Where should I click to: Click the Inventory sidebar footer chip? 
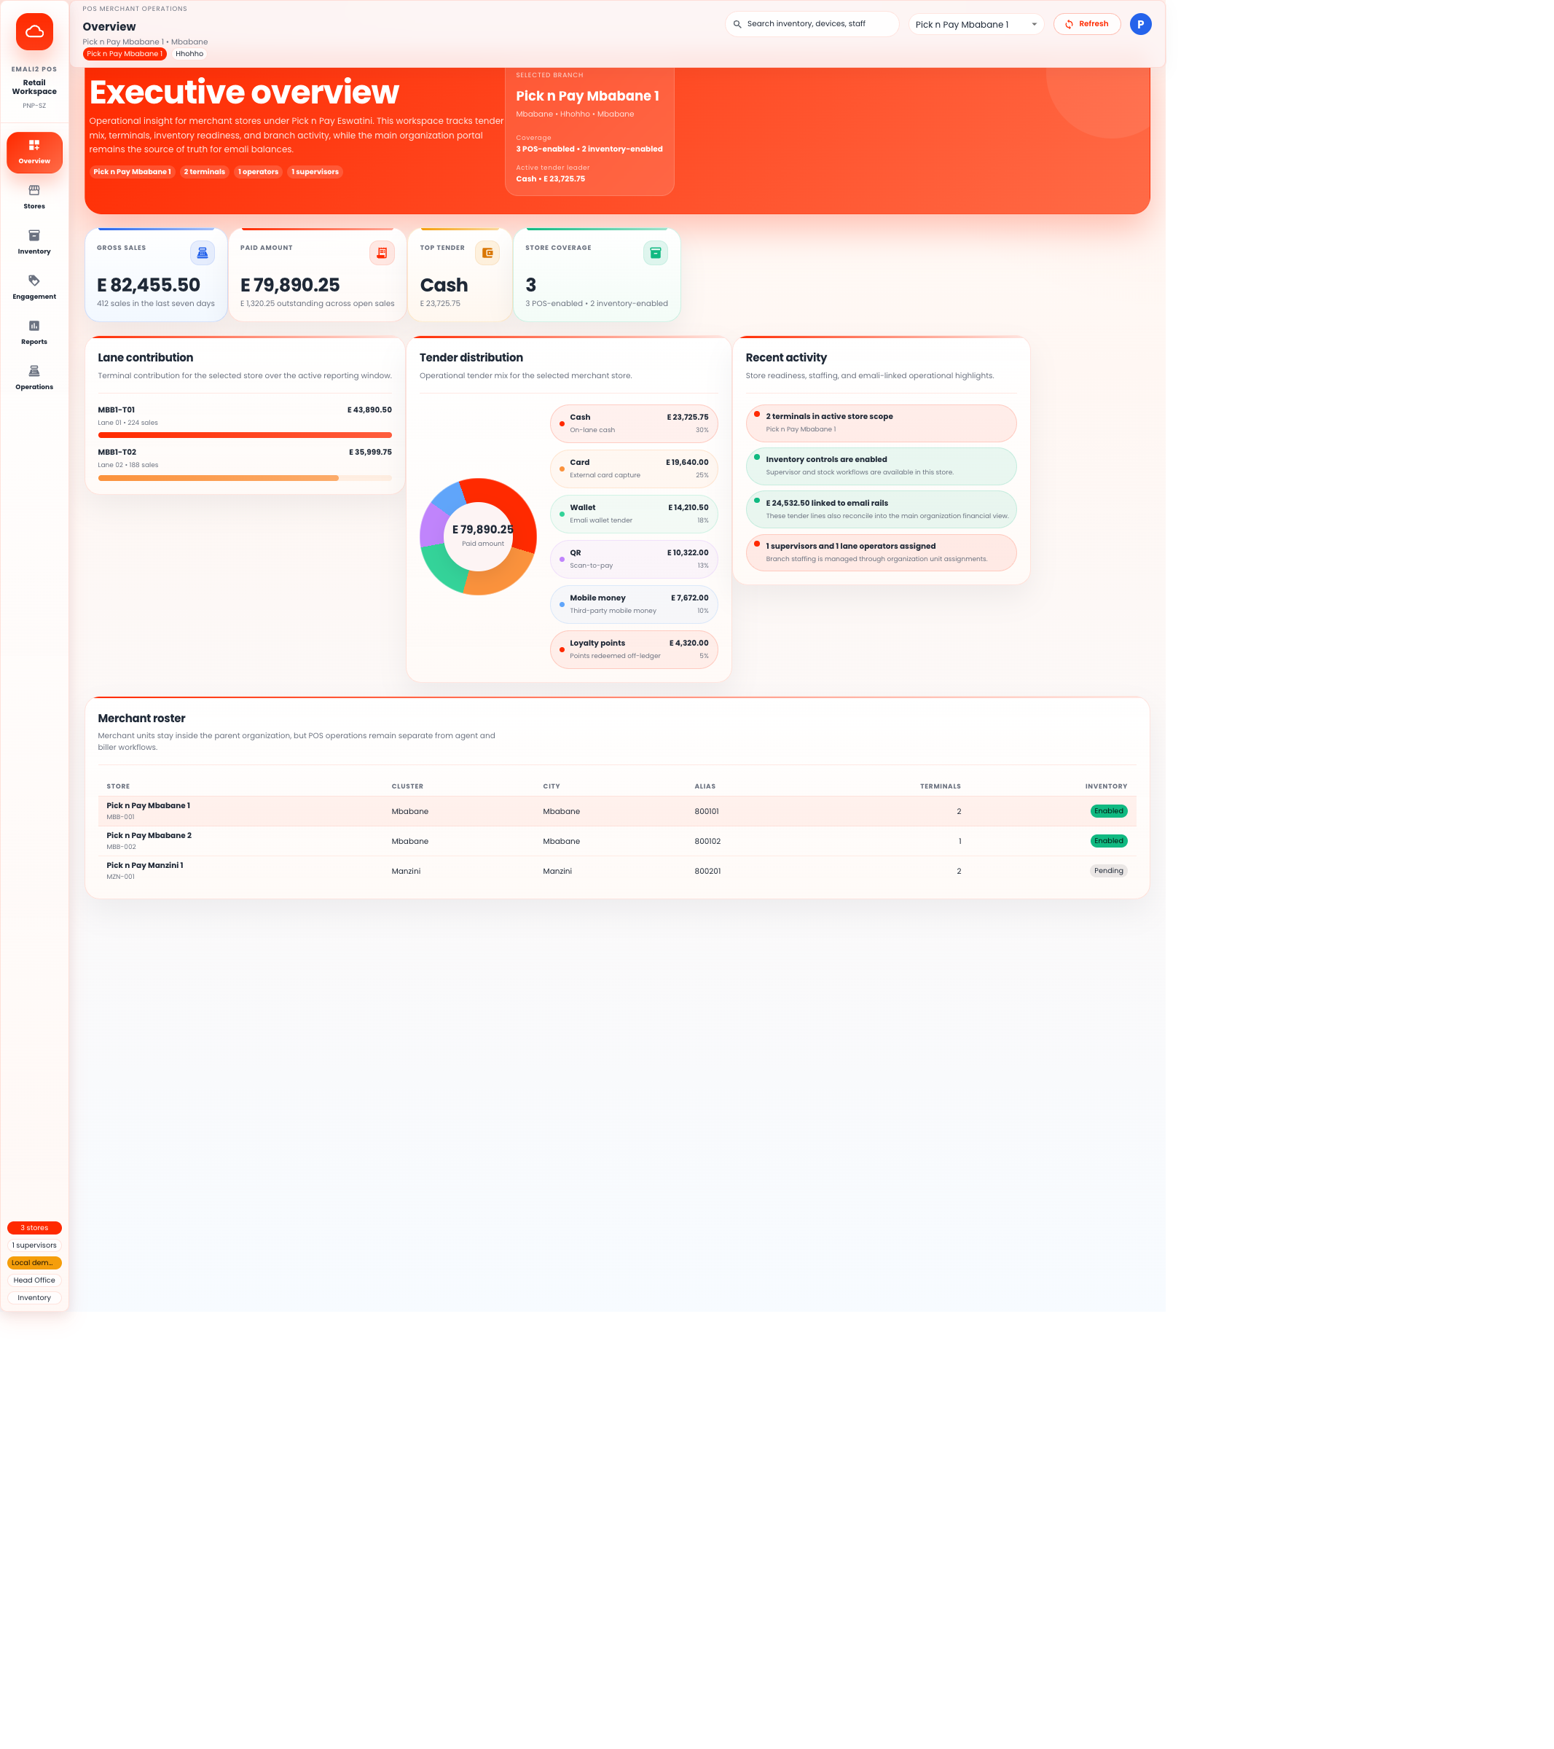click(x=34, y=1298)
